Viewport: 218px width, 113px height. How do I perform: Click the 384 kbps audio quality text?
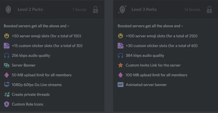[x=145, y=55]
